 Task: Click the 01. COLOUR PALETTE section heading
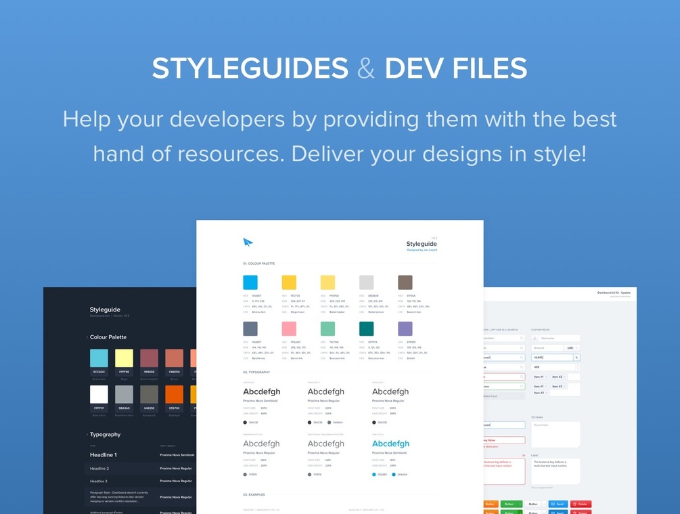(259, 263)
